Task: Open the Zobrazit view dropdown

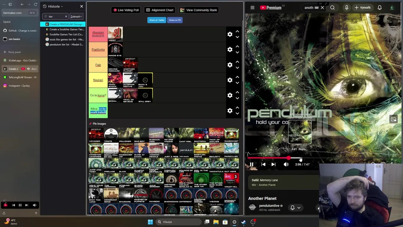Action: coord(76,16)
